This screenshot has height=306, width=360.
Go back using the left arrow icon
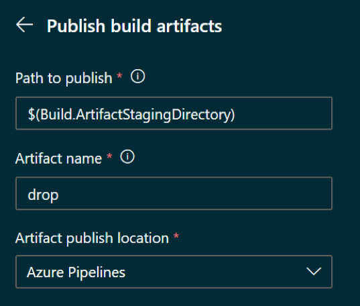(x=25, y=25)
